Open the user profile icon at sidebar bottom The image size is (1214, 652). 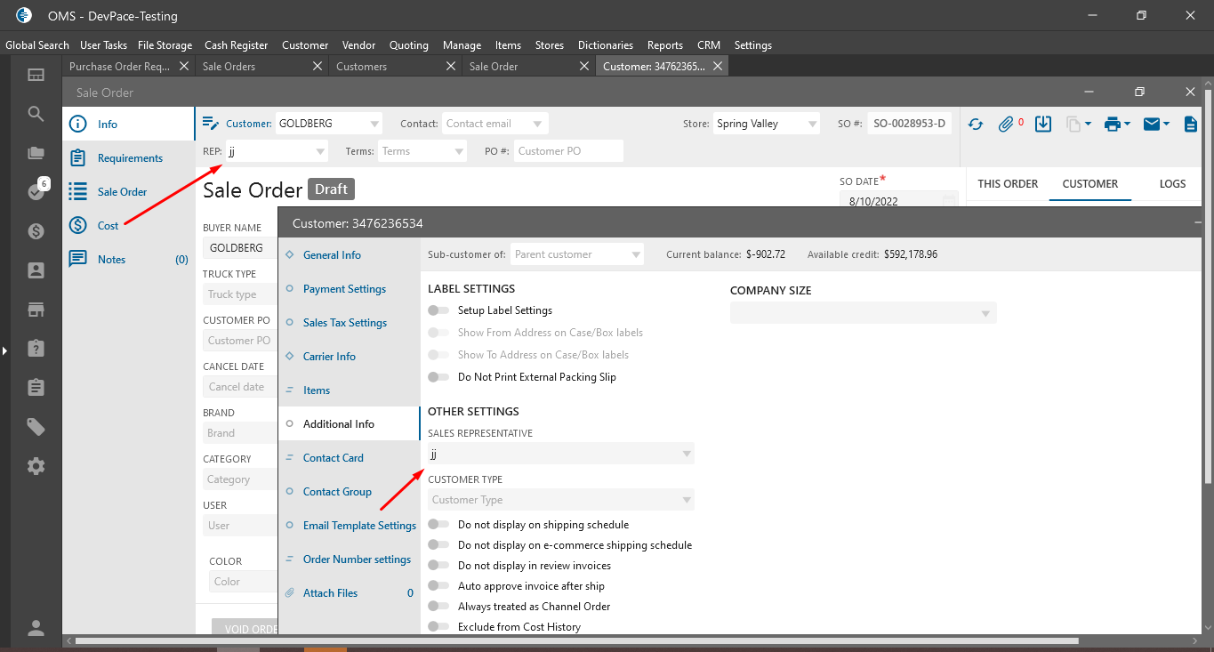pos(36,628)
